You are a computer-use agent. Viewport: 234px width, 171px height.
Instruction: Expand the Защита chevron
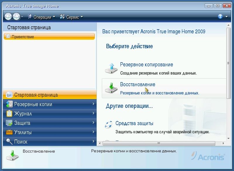[x=93, y=122]
